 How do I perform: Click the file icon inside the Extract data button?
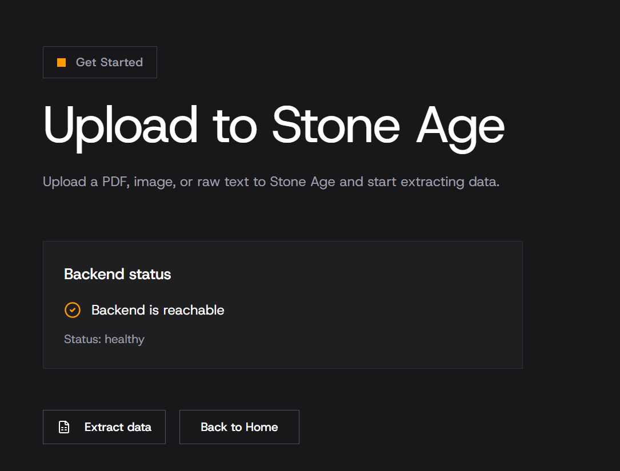pos(65,426)
